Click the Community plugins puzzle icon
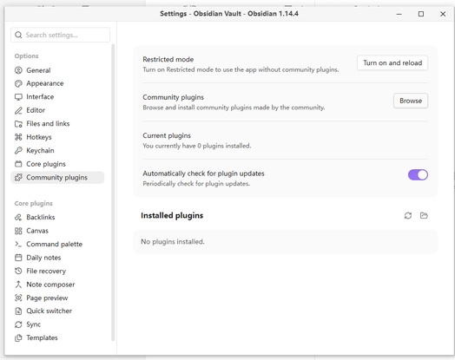455x360 pixels. pyautogui.click(x=18, y=177)
